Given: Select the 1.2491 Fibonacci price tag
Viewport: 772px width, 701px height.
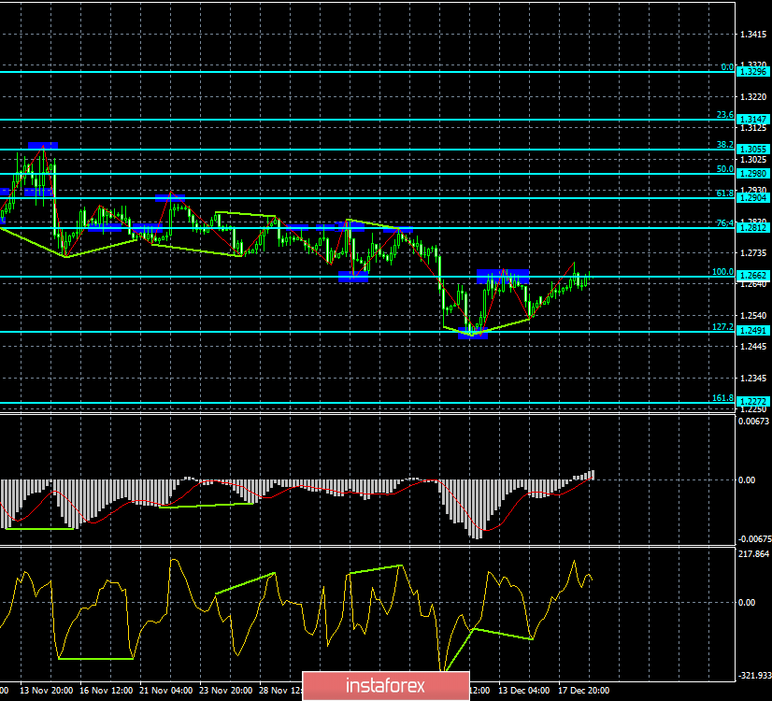Looking at the screenshot, I should click(x=752, y=331).
